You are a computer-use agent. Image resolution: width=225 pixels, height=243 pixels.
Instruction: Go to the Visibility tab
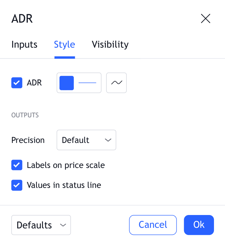pos(110,45)
